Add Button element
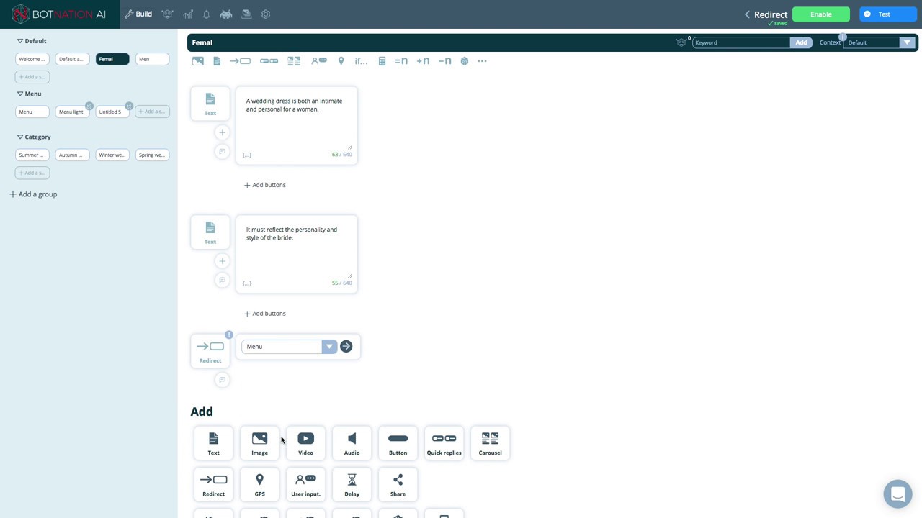 click(398, 443)
